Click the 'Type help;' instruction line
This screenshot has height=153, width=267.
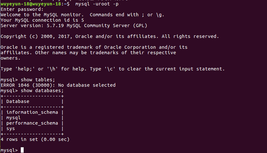[113, 69]
